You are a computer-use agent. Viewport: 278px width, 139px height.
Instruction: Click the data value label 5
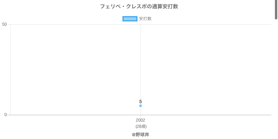(x=140, y=101)
